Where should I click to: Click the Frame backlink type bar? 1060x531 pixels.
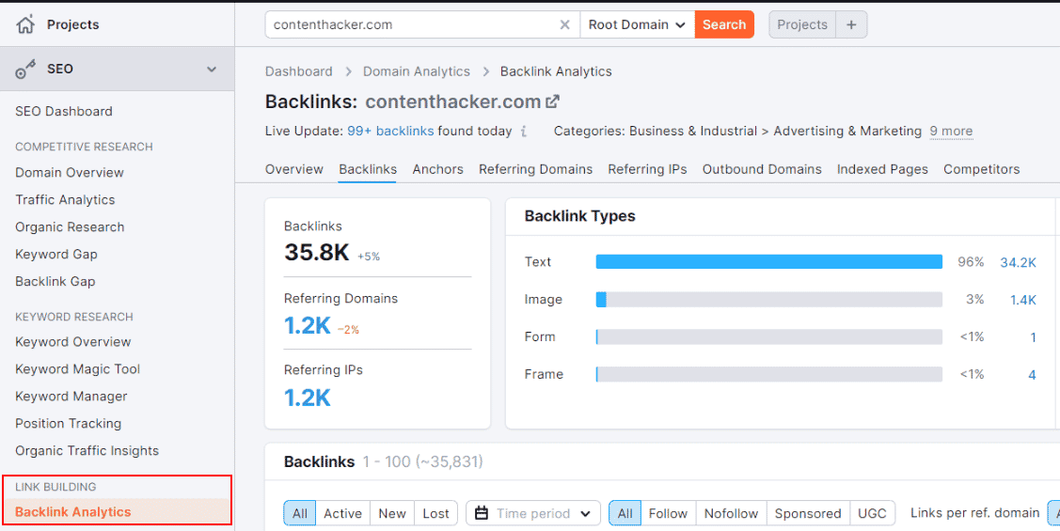point(768,374)
